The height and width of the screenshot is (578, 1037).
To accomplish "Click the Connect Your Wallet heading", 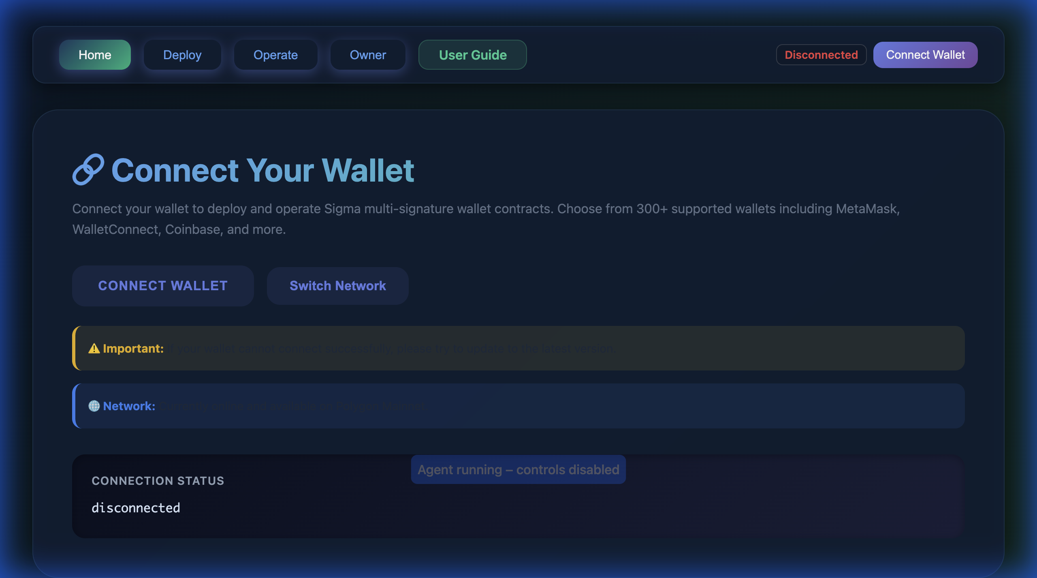I will (x=262, y=170).
